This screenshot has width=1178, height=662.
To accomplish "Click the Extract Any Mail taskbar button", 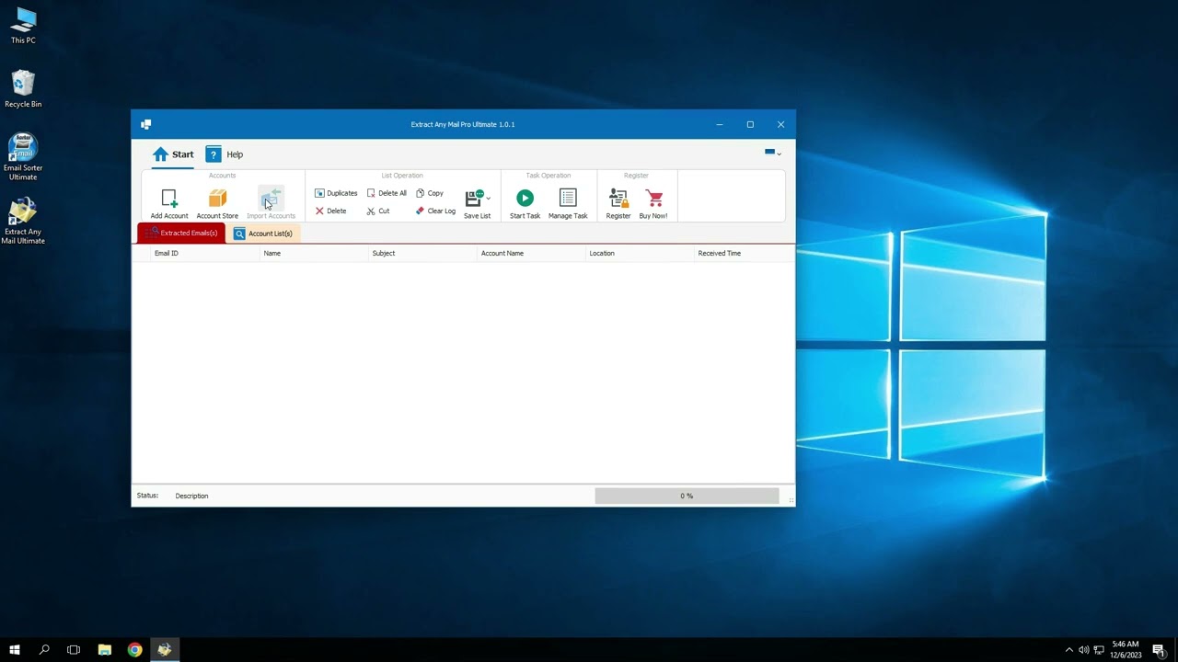I will pos(165,649).
